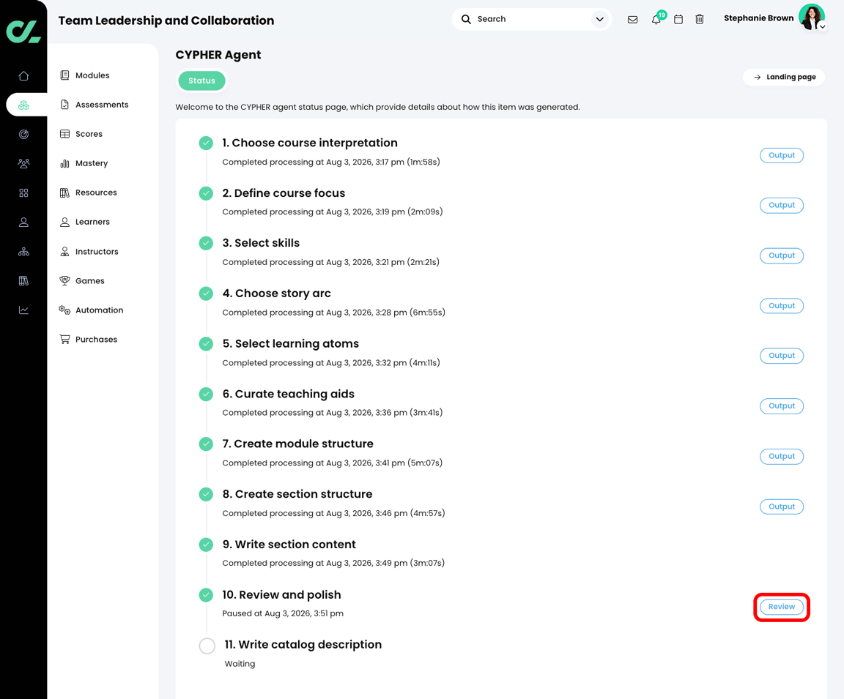Open Modules in the course menu

[84, 75]
